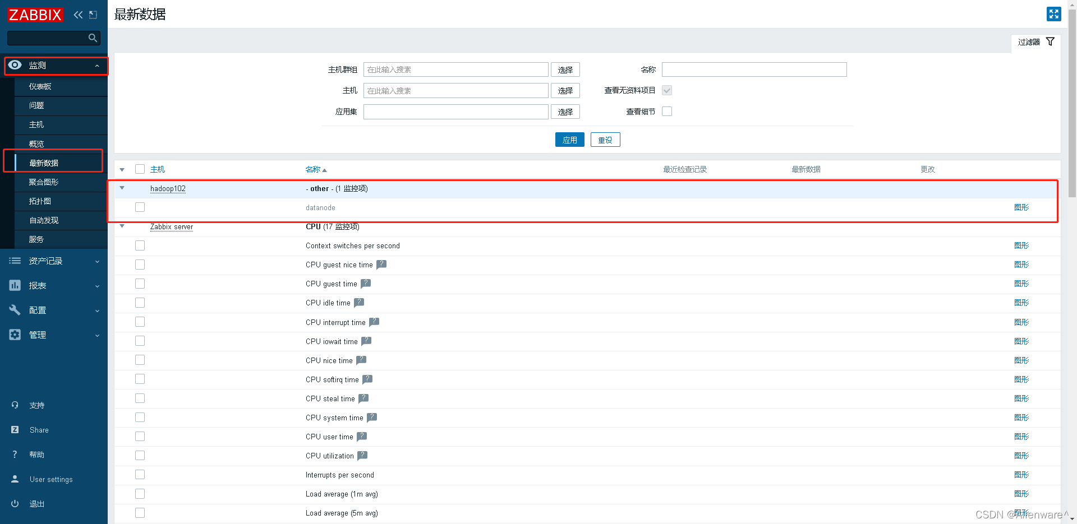Sort the table by 名称 column

pos(316,169)
